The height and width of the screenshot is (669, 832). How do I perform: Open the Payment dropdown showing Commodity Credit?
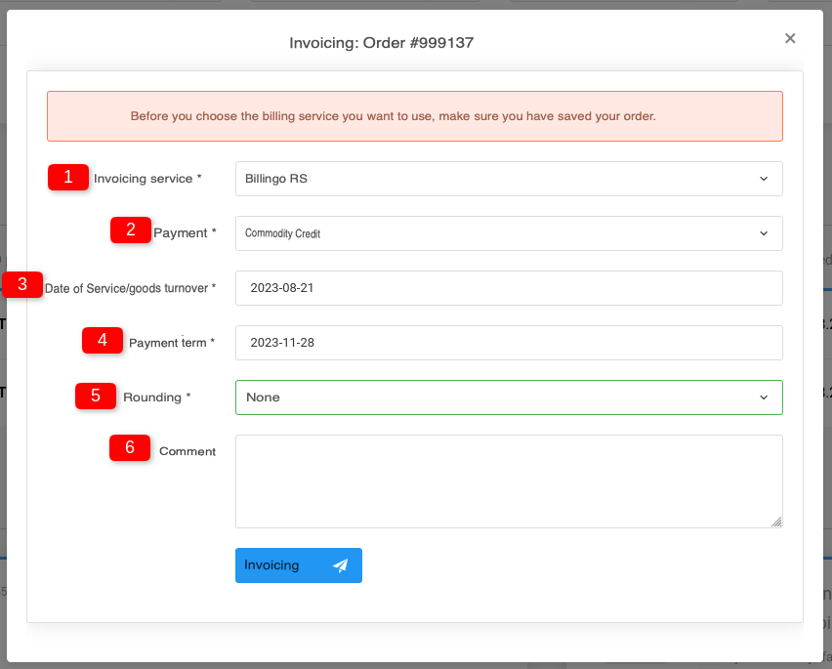tap(508, 233)
